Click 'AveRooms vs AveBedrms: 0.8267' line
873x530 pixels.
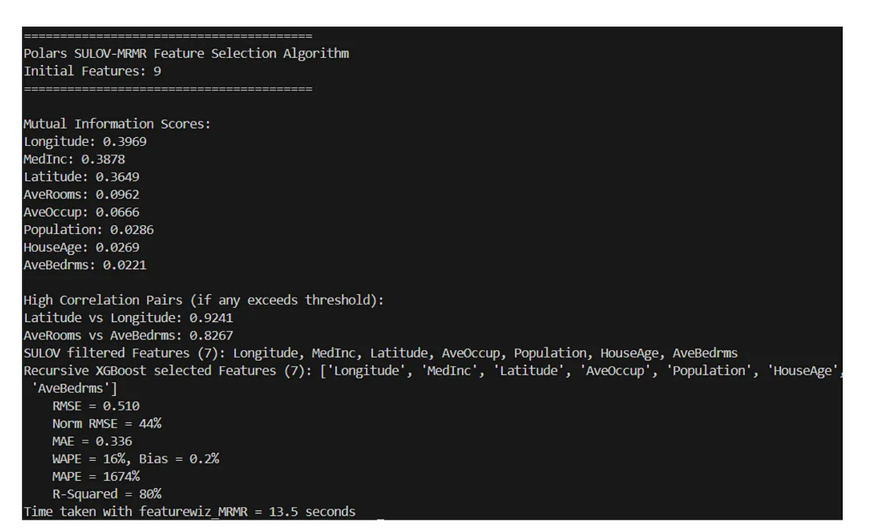pos(128,336)
